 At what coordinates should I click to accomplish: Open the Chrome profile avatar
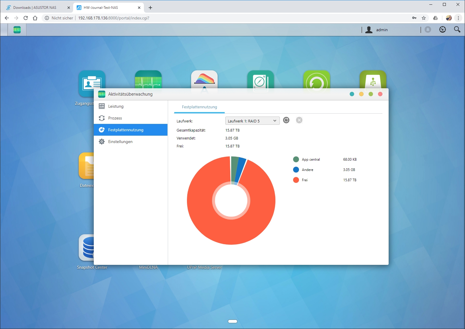point(449,18)
